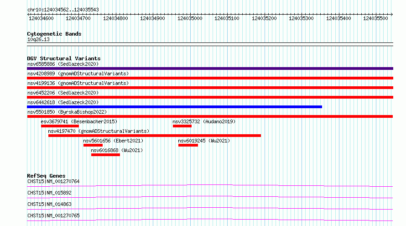
Task: Click ruler position 124035300
Action: [x=301, y=18]
